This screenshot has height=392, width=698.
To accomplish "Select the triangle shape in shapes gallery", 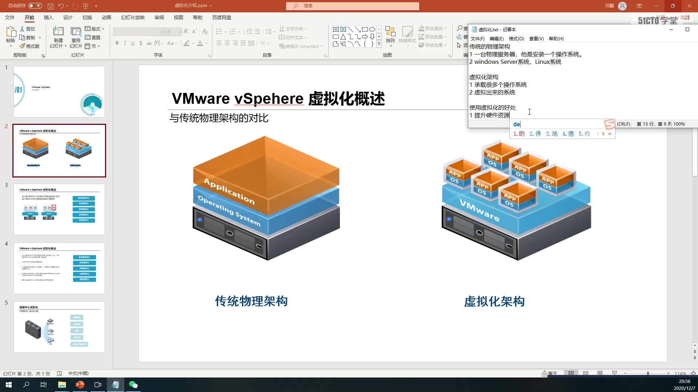I will pos(343,37).
